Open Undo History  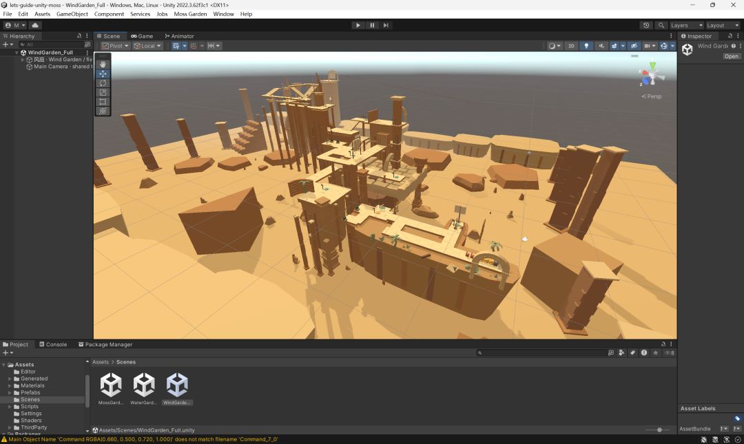pos(645,25)
